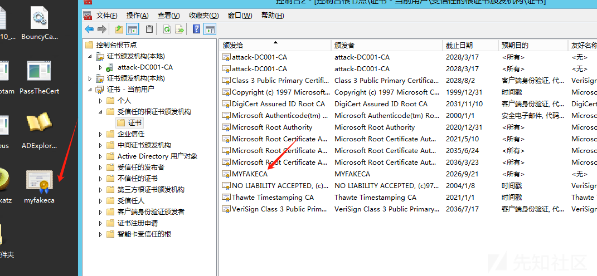This screenshot has height=276, width=597.
Task: Click the attack-DC001-CA server icon in tree
Action: pos(110,67)
